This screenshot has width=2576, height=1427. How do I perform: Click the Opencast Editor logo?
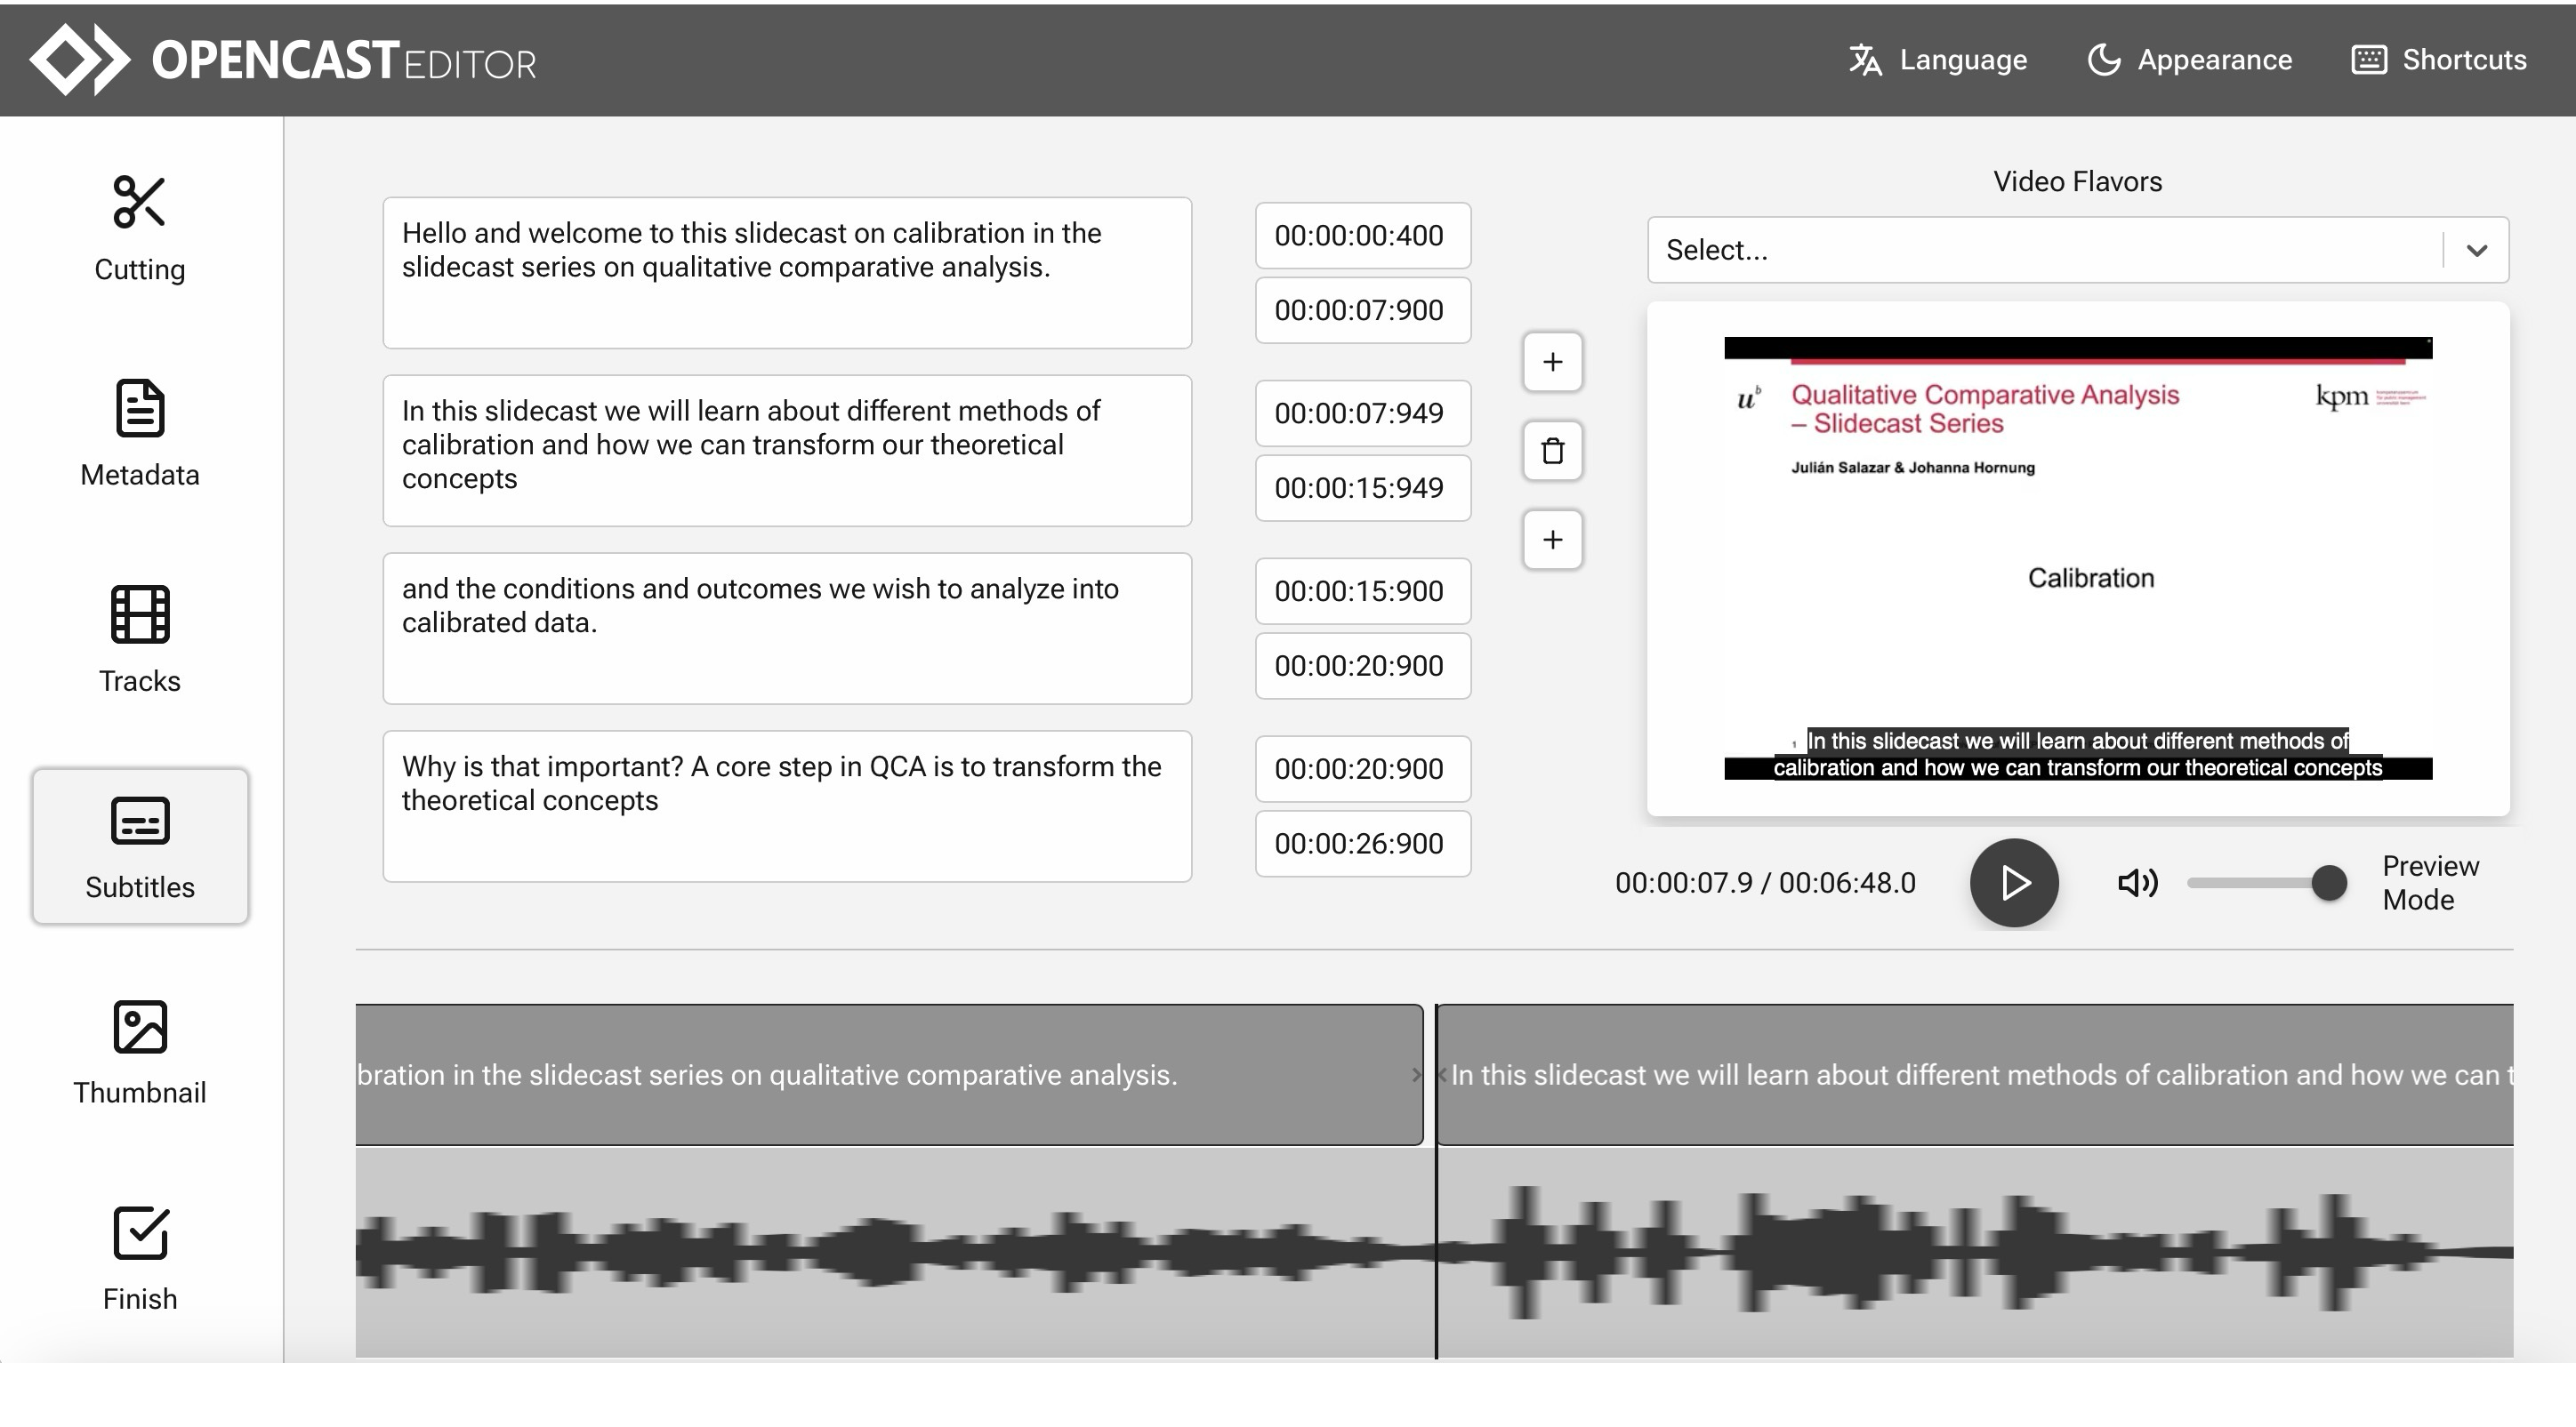point(283,60)
